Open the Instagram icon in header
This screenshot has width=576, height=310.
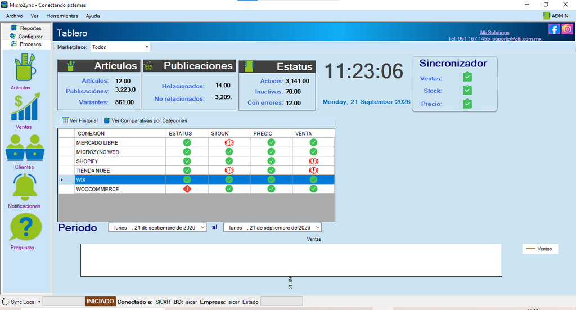point(567,29)
